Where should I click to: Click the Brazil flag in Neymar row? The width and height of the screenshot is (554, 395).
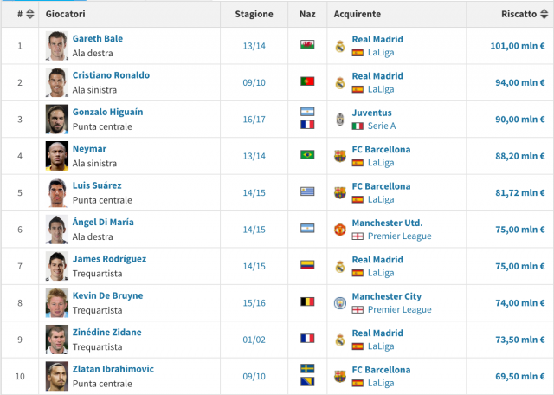[307, 155]
